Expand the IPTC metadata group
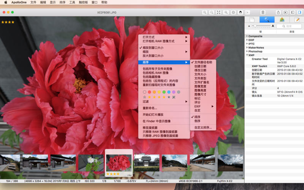This screenshot has width=304, height=190. 247,44
